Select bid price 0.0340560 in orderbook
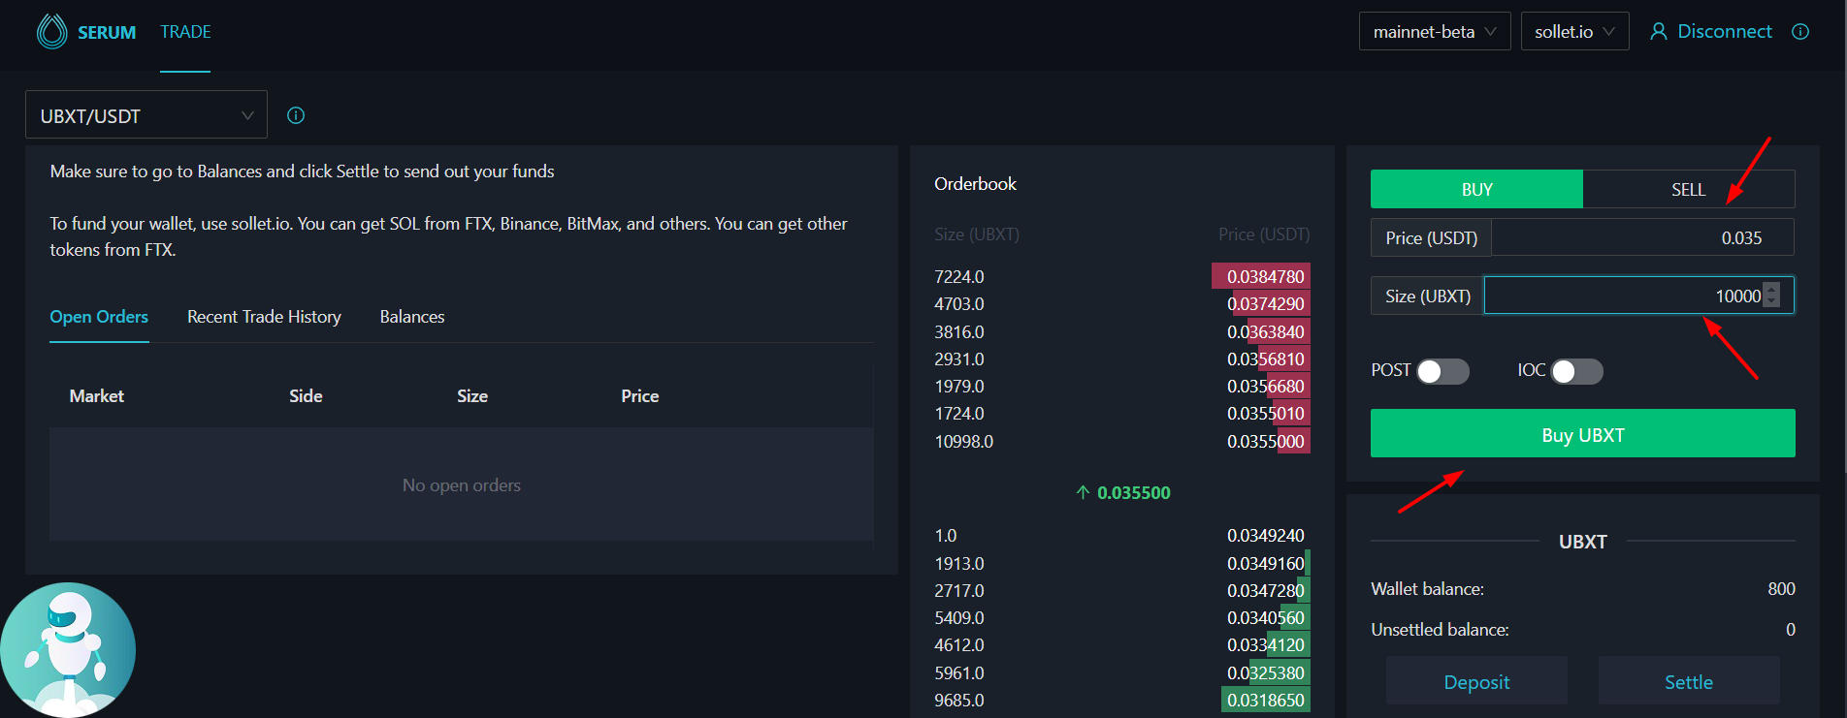The width and height of the screenshot is (1847, 718). (1266, 617)
